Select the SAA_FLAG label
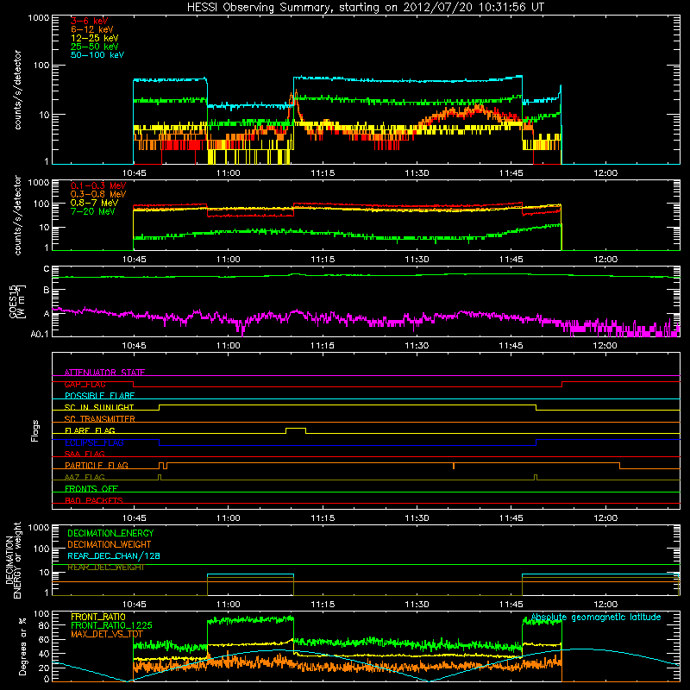This screenshot has width=690, height=690. (x=85, y=454)
